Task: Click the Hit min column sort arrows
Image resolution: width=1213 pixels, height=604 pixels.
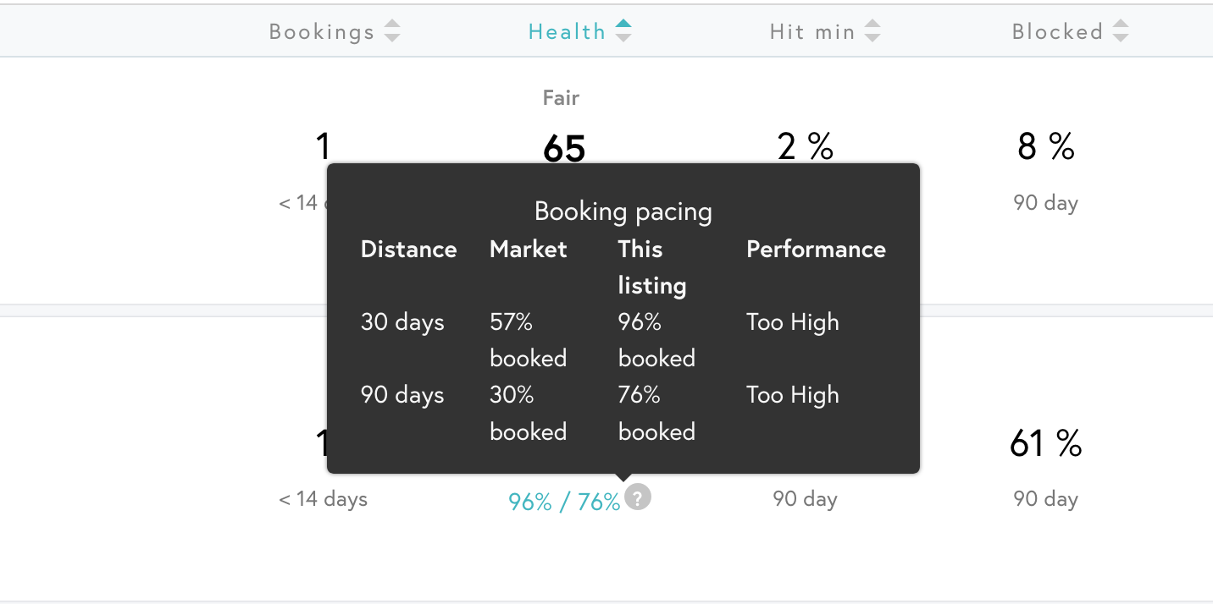Action: (872, 32)
